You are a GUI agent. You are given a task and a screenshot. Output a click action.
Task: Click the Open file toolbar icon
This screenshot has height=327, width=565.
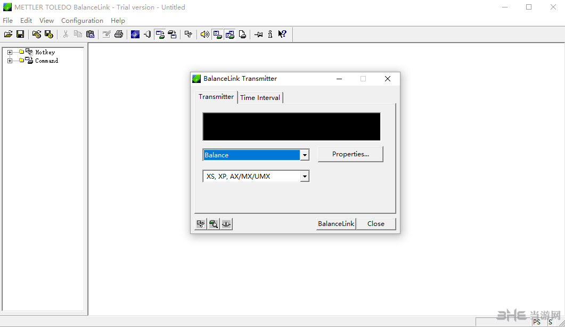coord(9,34)
